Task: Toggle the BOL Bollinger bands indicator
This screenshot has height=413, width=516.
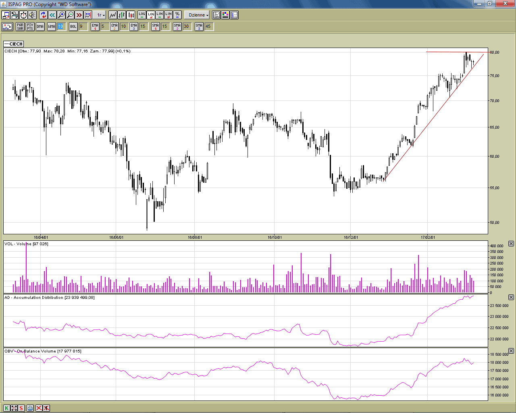Action: (73, 26)
